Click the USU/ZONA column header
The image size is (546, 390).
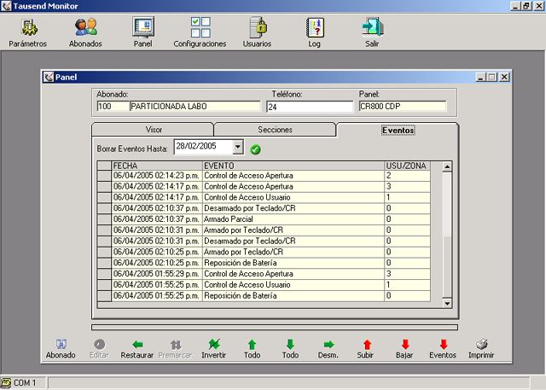pyautogui.click(x=408, y=166)
